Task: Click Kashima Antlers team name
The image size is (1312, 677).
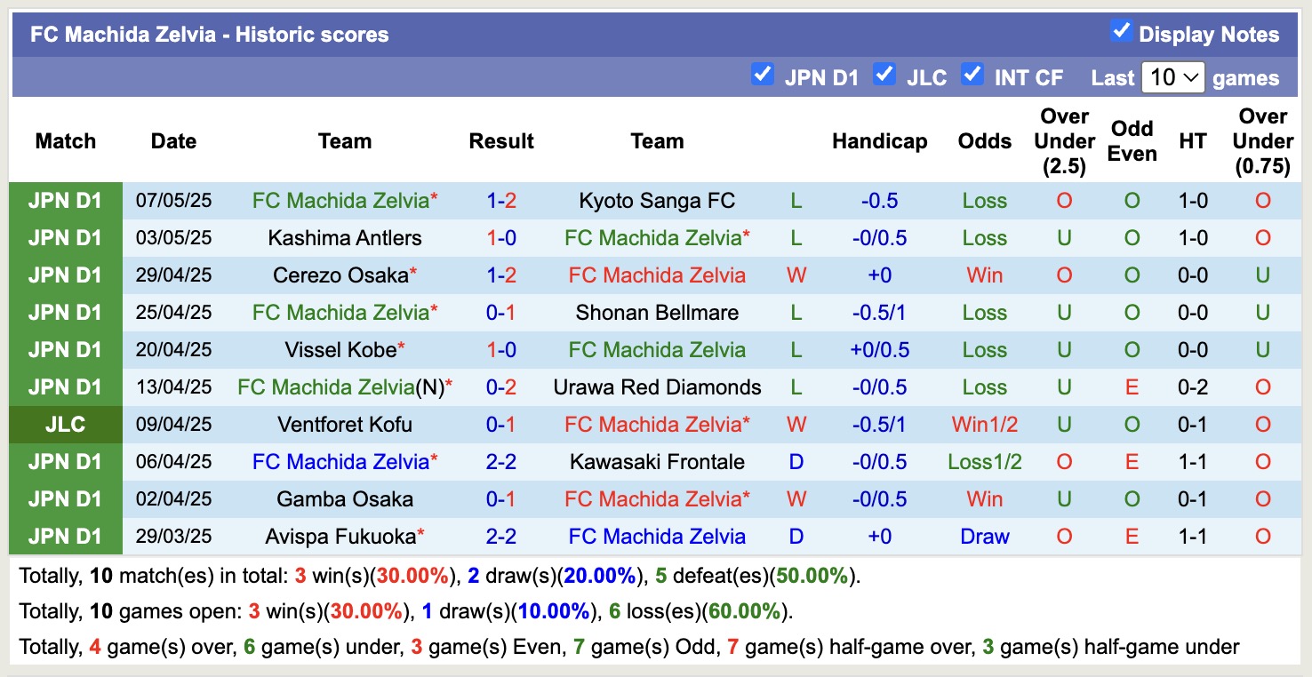Action: [345, 238]
